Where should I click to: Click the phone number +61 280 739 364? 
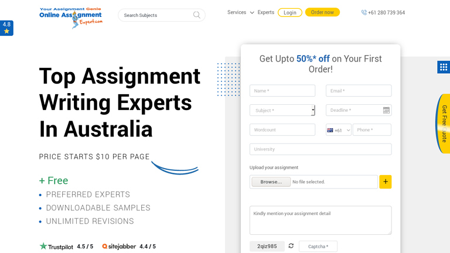tap(383, 13)
